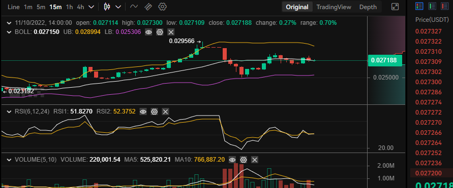
Task: Remove the VOLUME indicator
Action: [255, 160]
